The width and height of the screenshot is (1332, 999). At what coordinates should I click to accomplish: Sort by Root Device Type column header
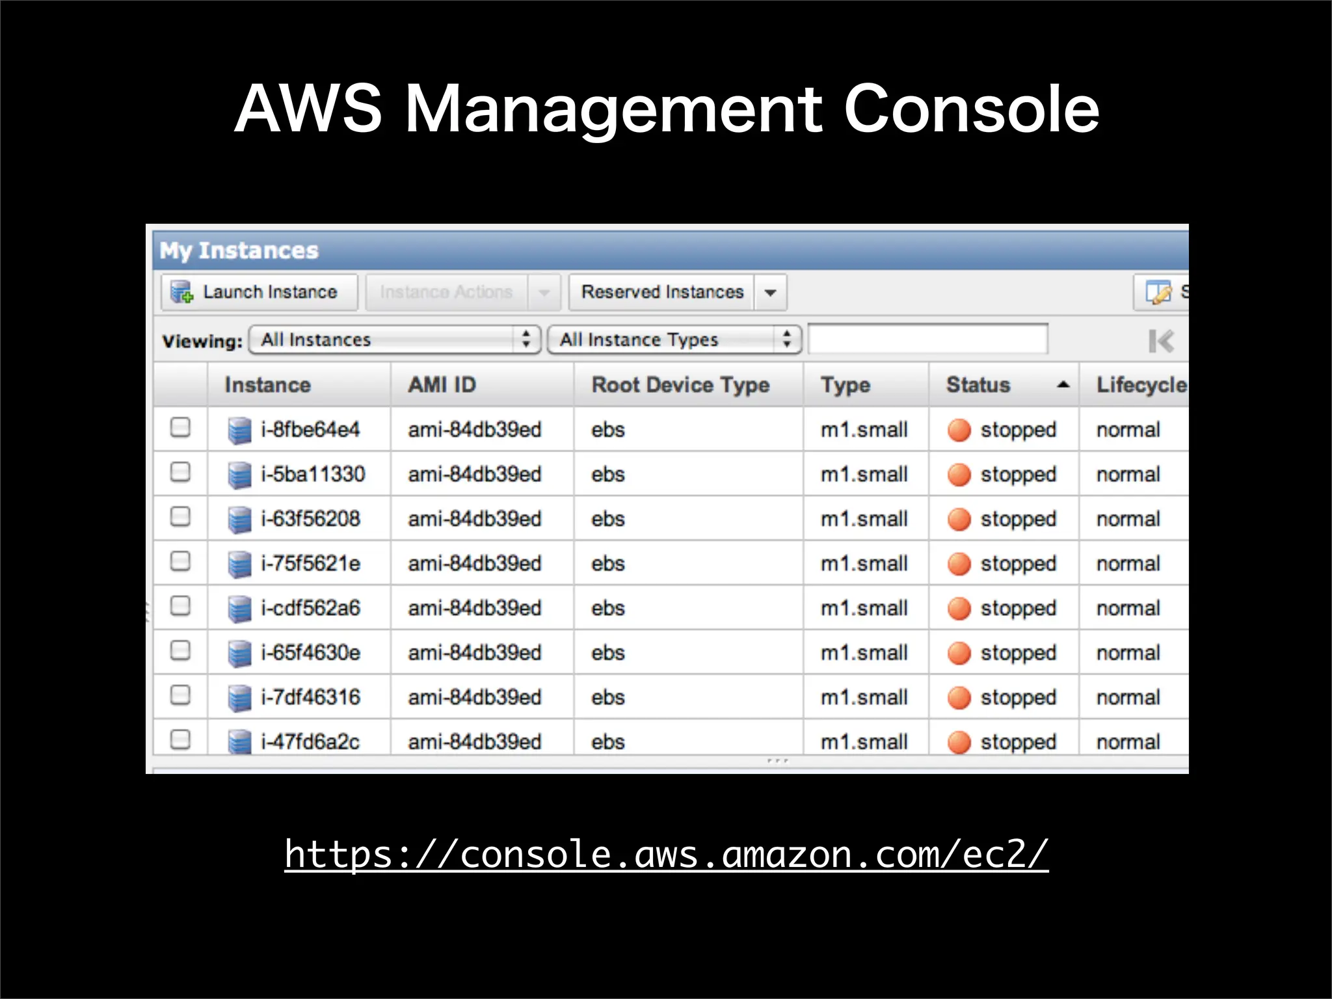(x=689, y=385)
